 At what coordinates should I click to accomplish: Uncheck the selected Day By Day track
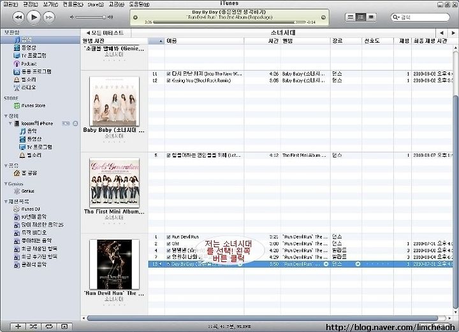(x=168, y=264)
